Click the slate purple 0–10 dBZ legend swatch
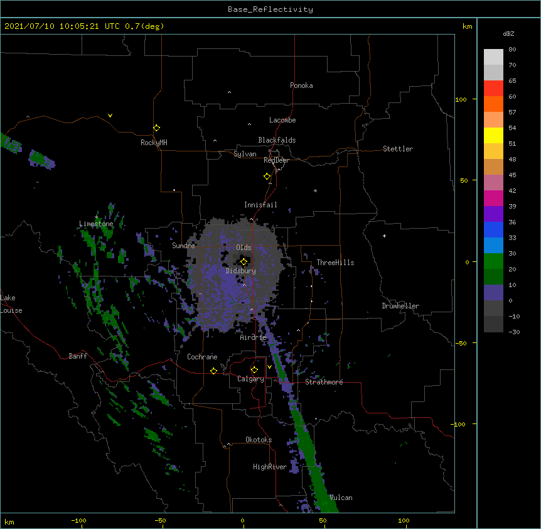541x529 pixels. click(x=493, y=293)
